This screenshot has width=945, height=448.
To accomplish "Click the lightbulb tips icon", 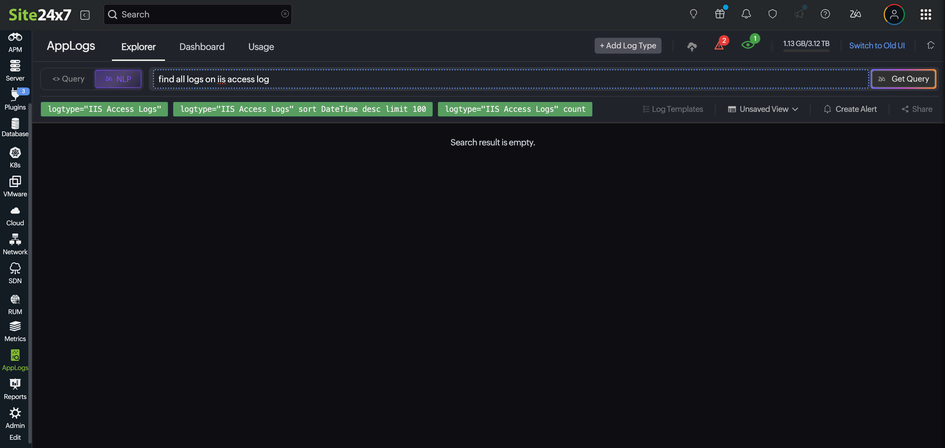I will (693, 14).
